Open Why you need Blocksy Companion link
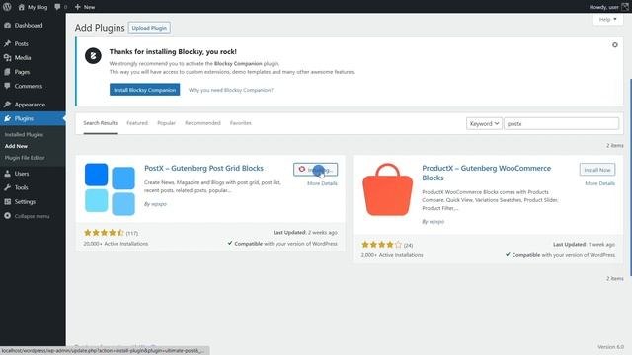This screenshot has width=632, height=355. click(x=231, y=90)
